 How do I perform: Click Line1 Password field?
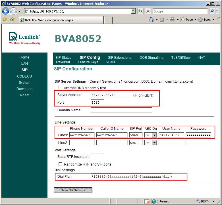[x=198, y=135]
